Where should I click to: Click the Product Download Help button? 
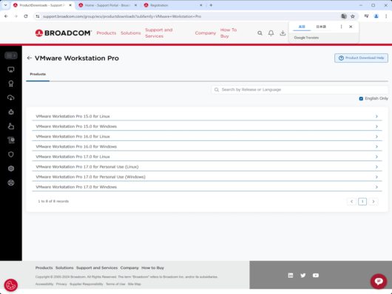click(361, 58)
